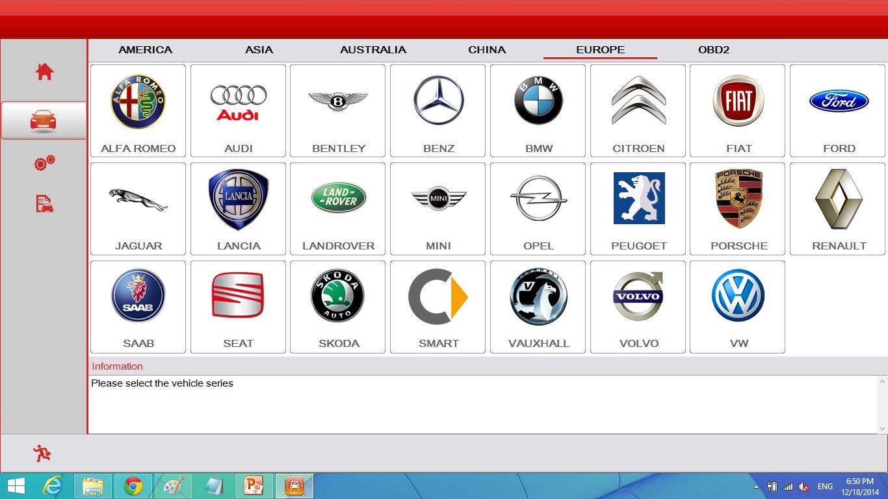The image size is (888, 499).
Task: Click the 'Please select the vehicle series' text
Action: [162, 383]
